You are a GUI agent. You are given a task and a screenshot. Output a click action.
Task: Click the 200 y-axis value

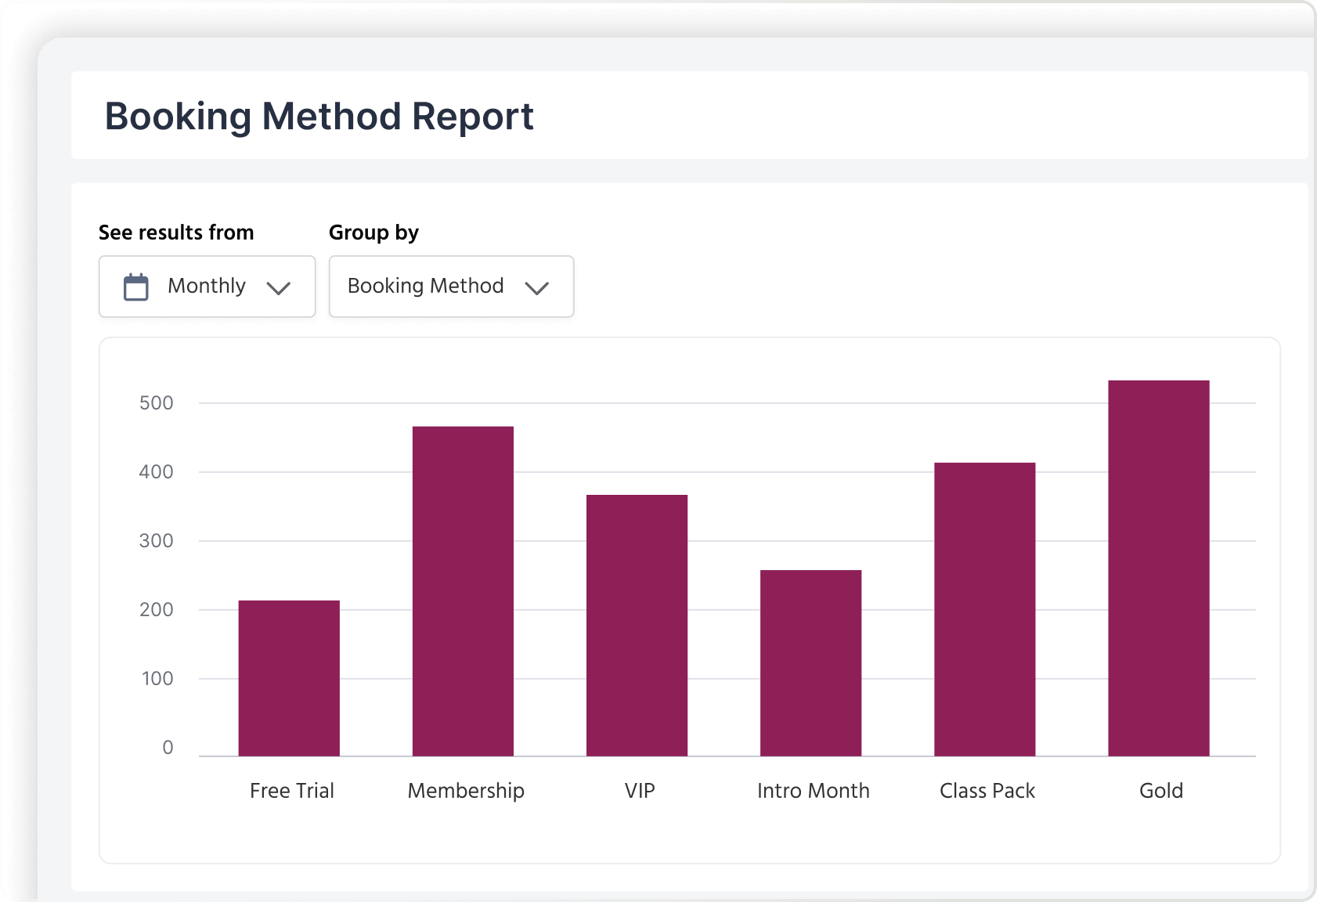[x=157, y=610]
